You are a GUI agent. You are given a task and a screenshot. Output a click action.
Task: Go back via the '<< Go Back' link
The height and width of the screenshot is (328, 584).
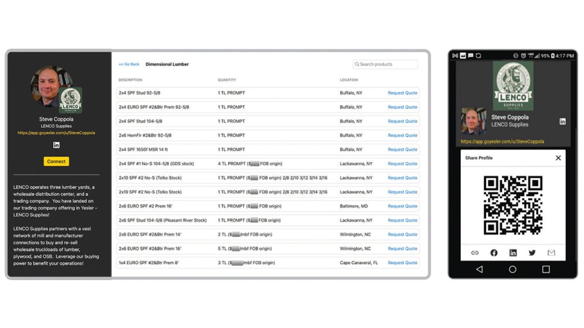(x=129, y=64)
